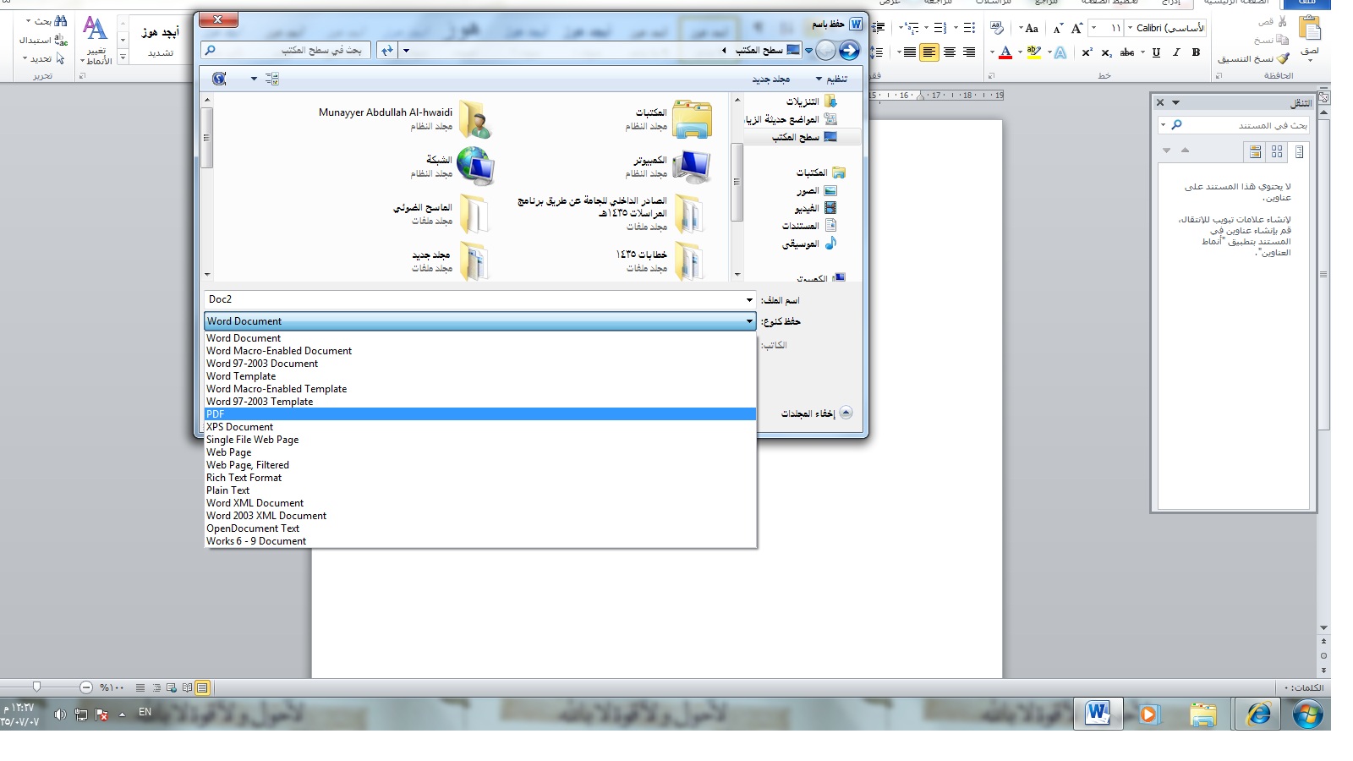The height and width of the screenshot is (761, 1353).
Task: Apply red font color
Action: point(1005,52)
